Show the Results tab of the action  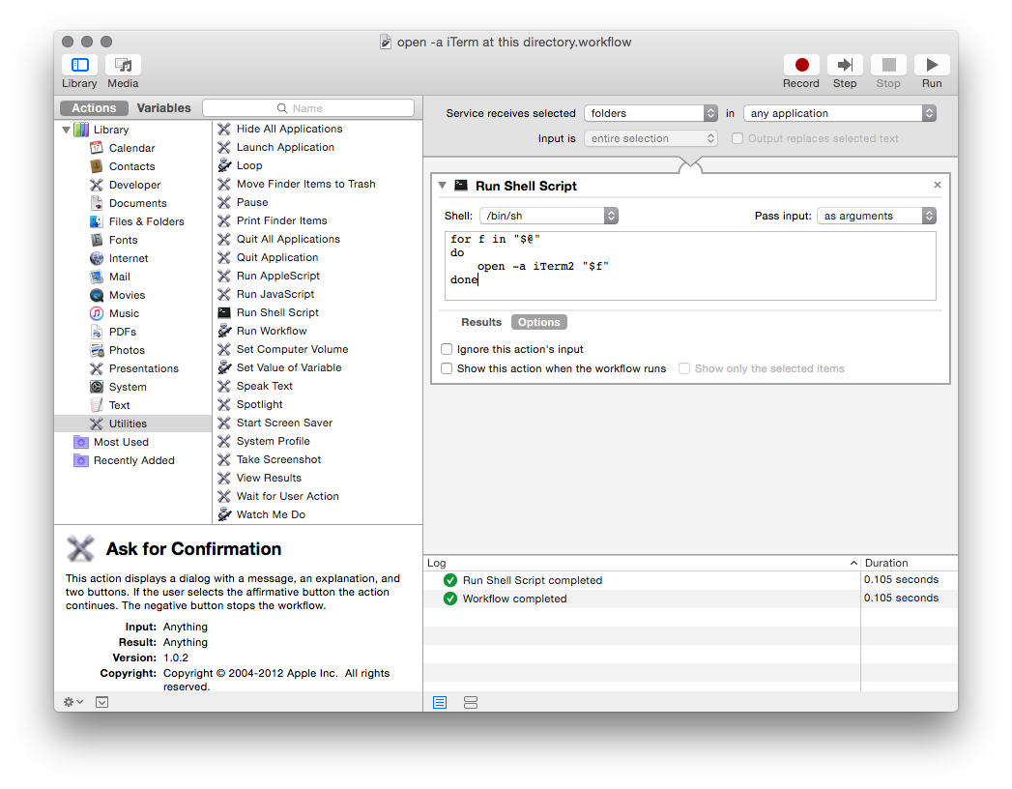[x=481, y=322]
